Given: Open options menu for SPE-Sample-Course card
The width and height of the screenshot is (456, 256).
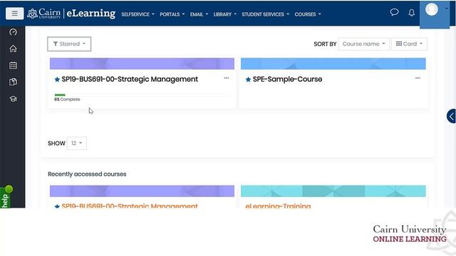Looking at the screenshot, I should click(x=418, y=78).
